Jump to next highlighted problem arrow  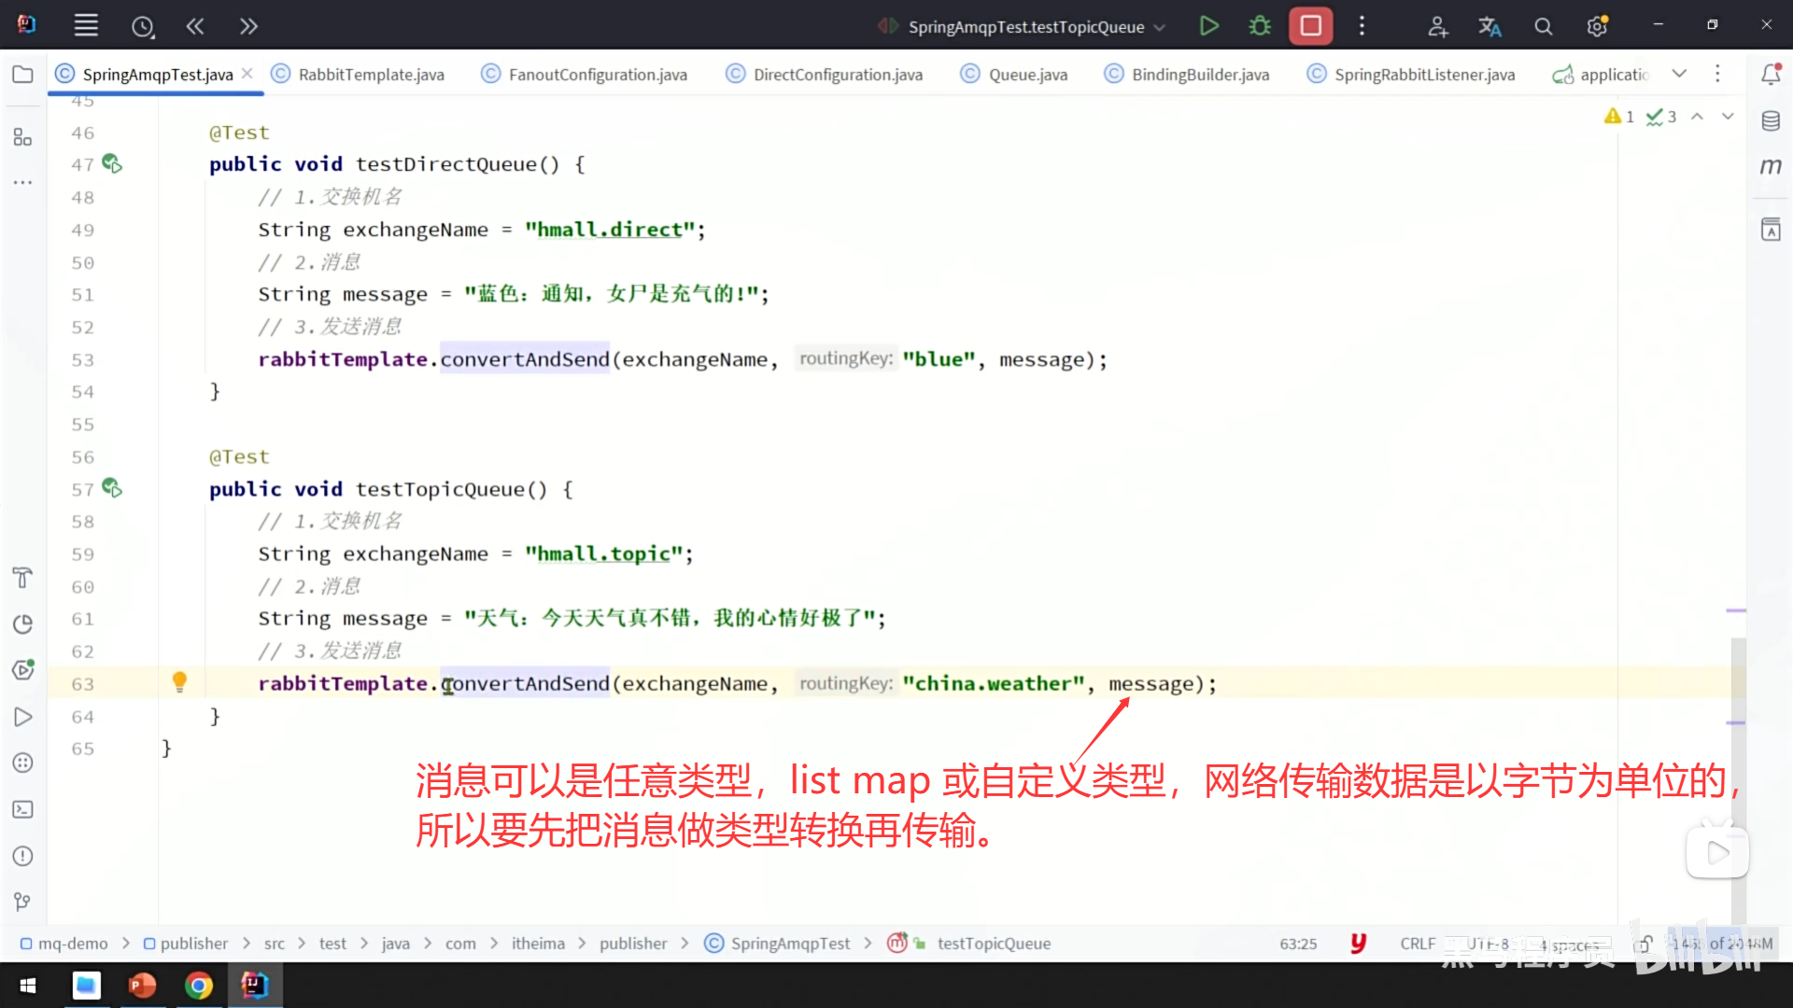click(x=1728, y=117)
